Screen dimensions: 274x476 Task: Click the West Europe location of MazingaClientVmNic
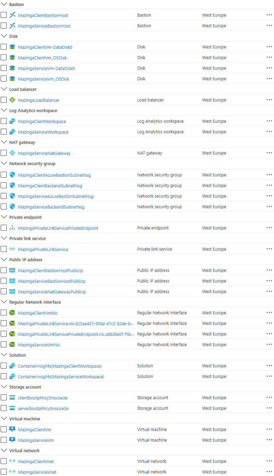(x=214, y=313)
